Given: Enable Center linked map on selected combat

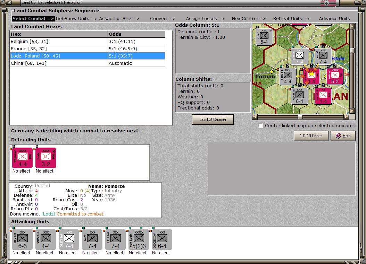Looking at the screenshot, I should click(261, 126).
